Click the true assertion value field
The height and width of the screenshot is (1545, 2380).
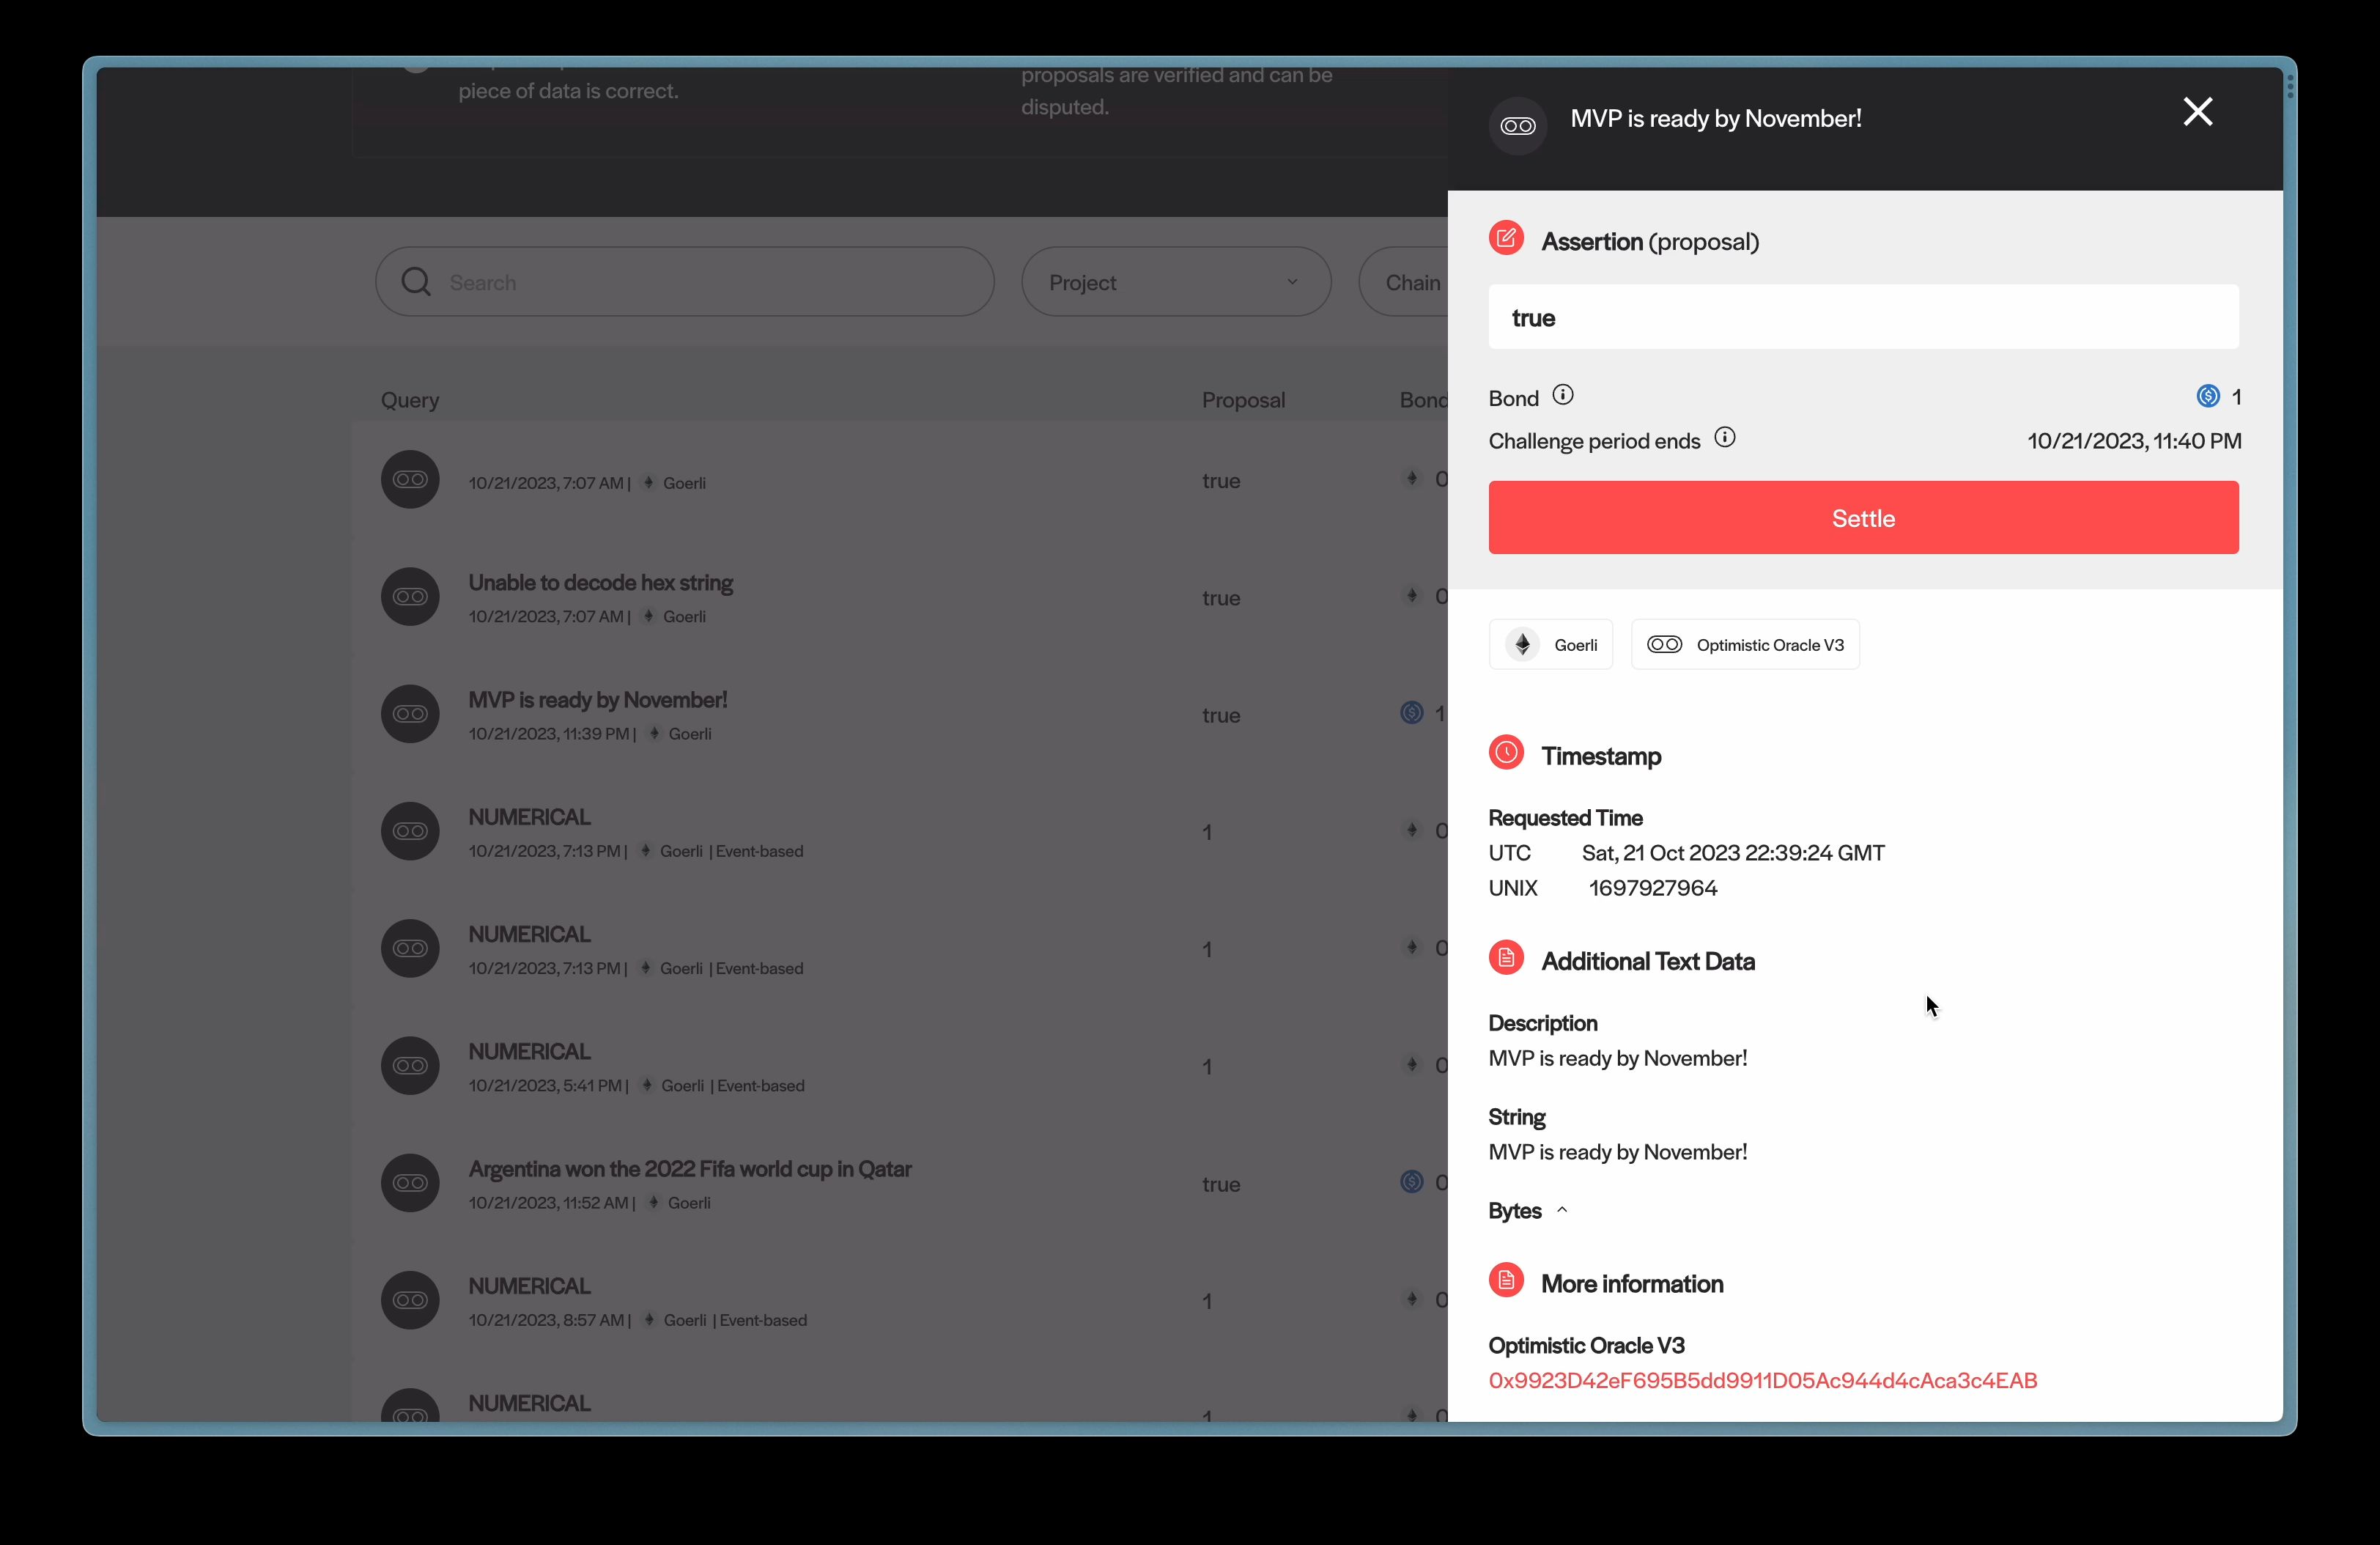pos(1863,317)
